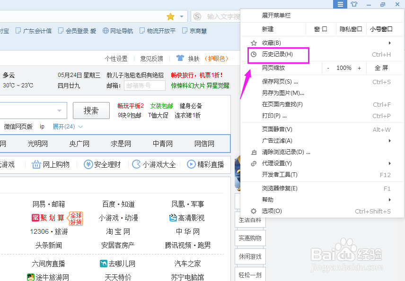Open the browser hamburger menu icon

point(340,4)
